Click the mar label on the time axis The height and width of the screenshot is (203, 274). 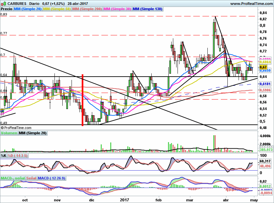coord(190,200)
